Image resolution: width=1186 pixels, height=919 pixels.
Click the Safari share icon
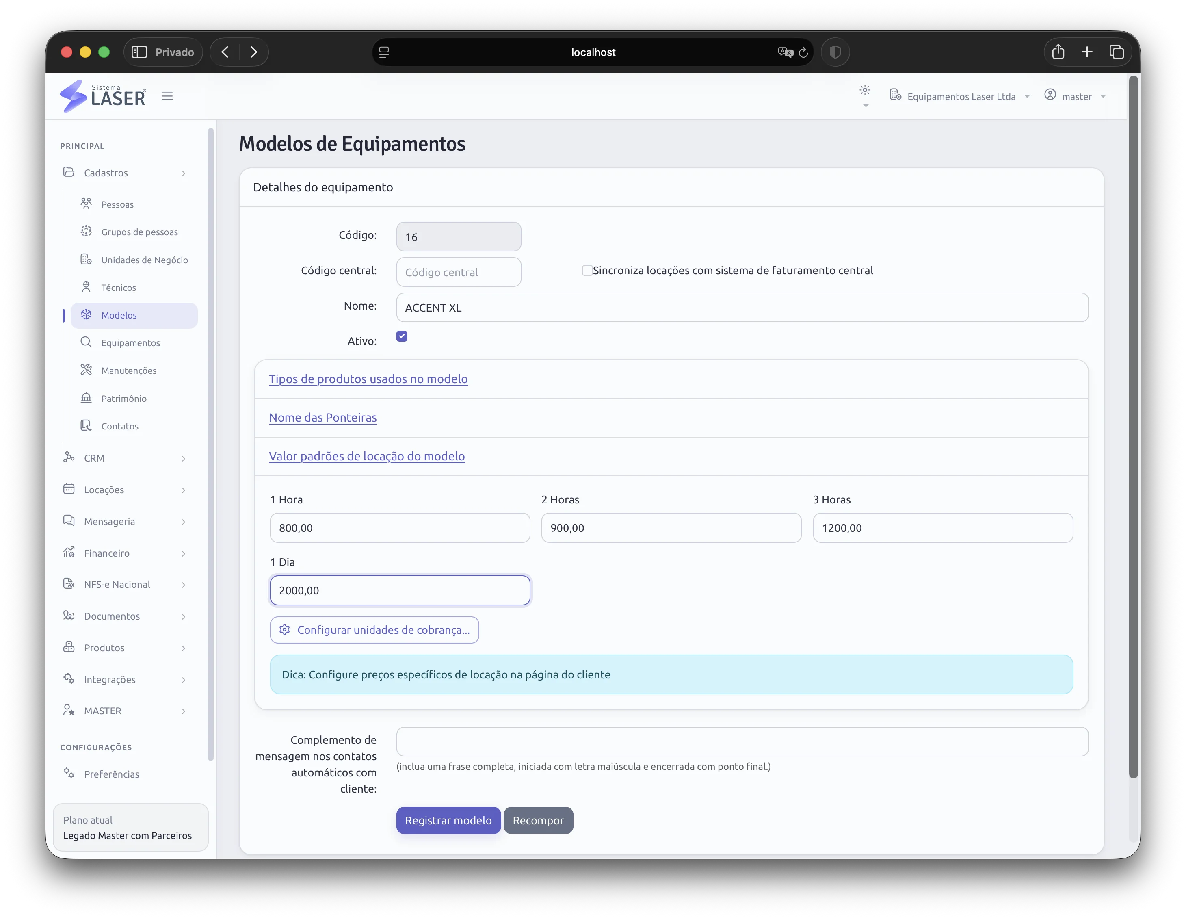(x=1058, y=52)
